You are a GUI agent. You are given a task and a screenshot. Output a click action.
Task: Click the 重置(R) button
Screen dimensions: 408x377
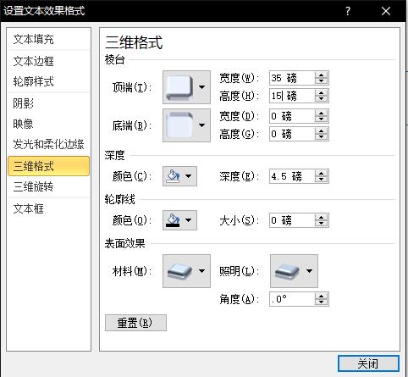pos(135,323)
